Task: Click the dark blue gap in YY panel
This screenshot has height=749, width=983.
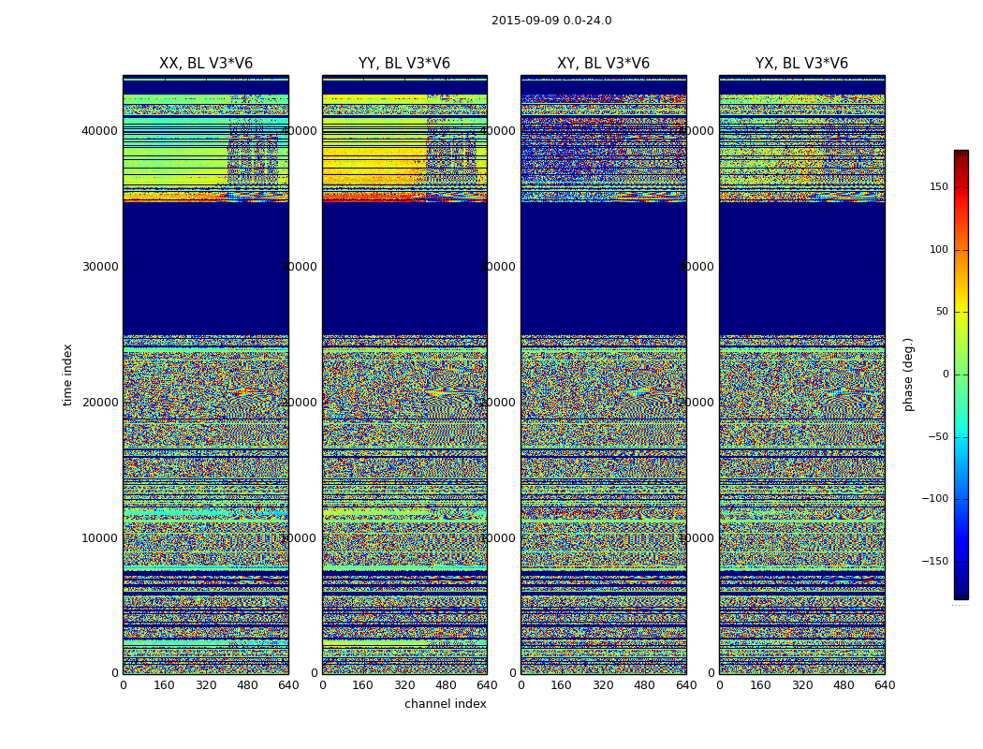Action: [x=404, y=268]
